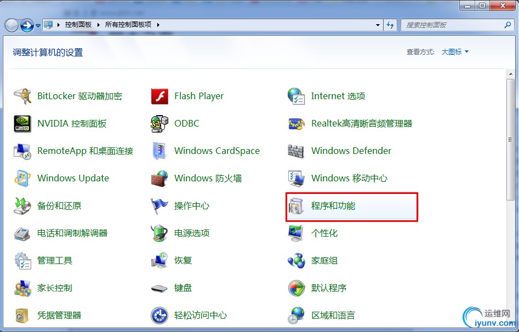Click the 所有控制面板项 breadcrumb
The height and width of the screenshot is (332, 519).
[128, 25]
